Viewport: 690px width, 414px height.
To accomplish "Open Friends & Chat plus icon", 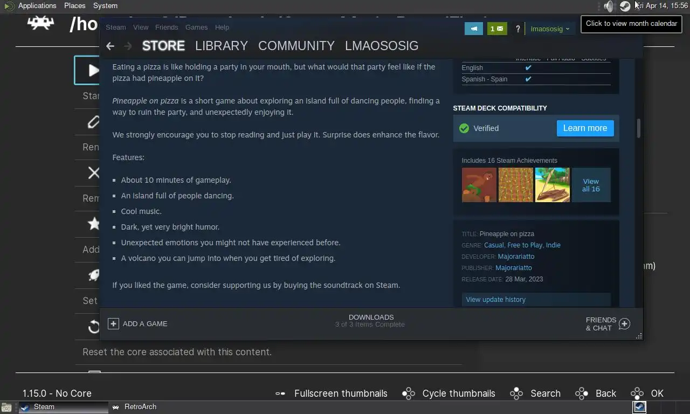I will point(624,323).
